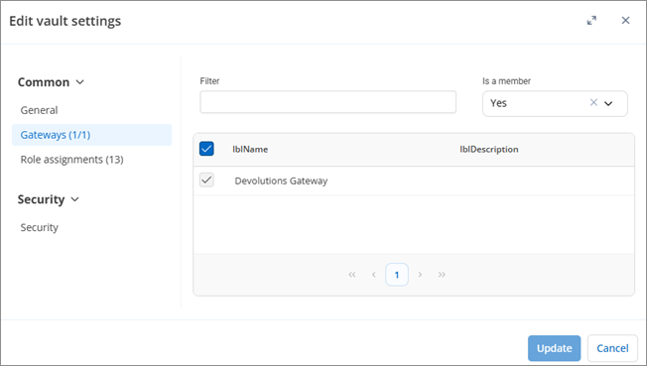Viewport: 647px width, 366px height.
Task: Open the Security settings item
Action: tap(40, 227)
